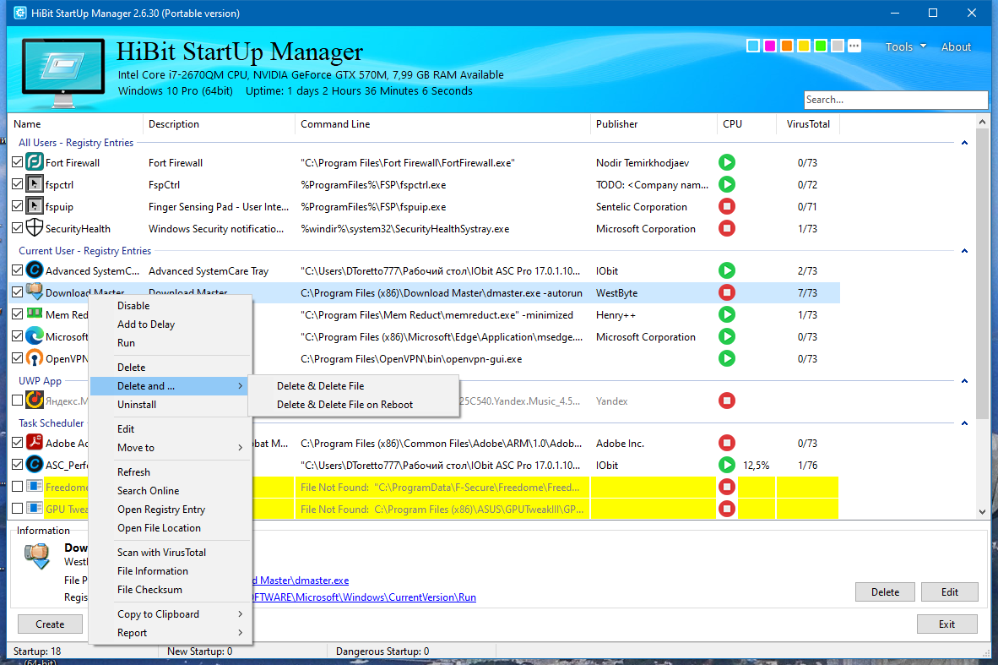Viewport: 998px width, 665px height.
Task: Open the more colors ellipsis button
Action: pyautogui.click(x=854, y=46)
